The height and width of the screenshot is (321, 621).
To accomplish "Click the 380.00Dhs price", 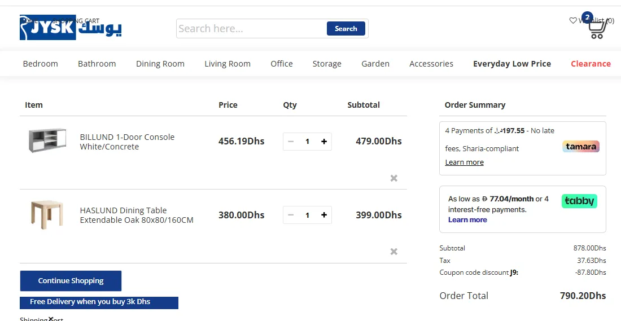I will [x=242, y=215].
